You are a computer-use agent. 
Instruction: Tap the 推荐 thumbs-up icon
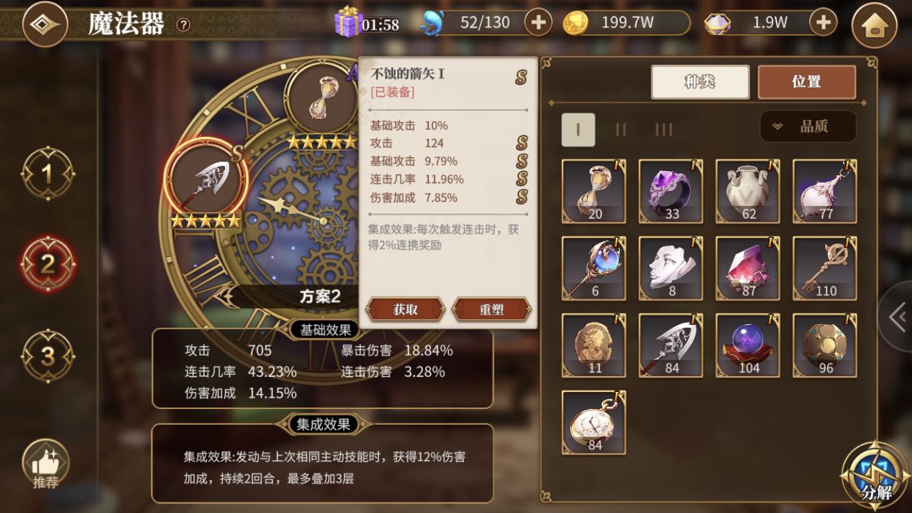[x=45, y=465]
